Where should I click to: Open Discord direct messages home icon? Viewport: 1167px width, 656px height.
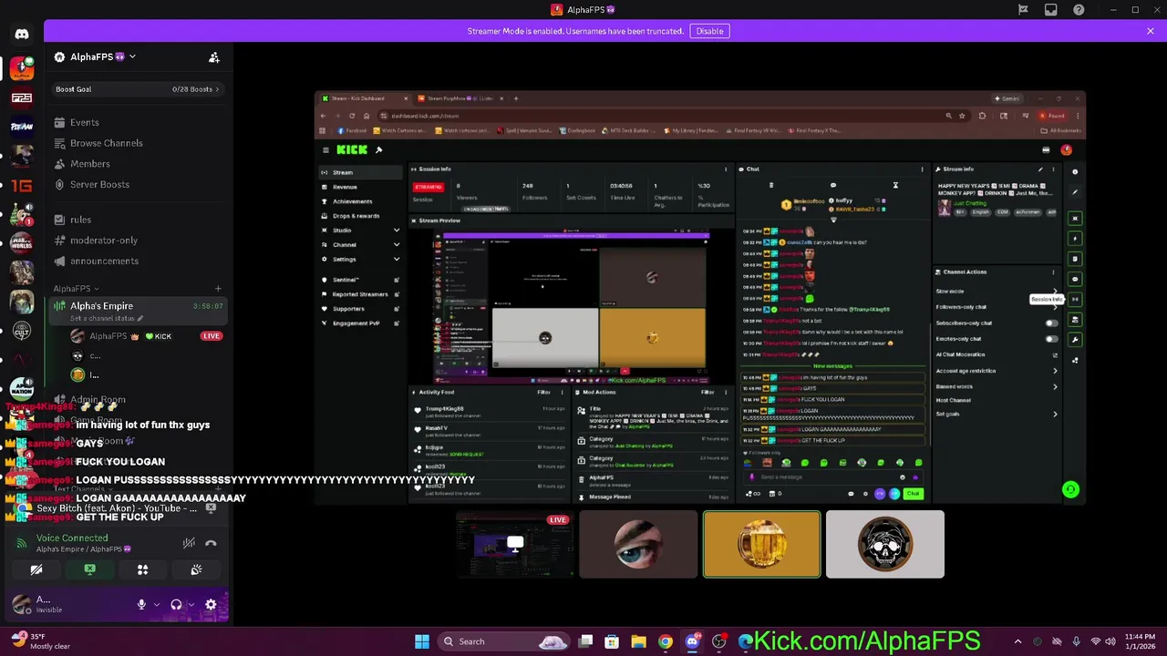[x=22, y=35]
